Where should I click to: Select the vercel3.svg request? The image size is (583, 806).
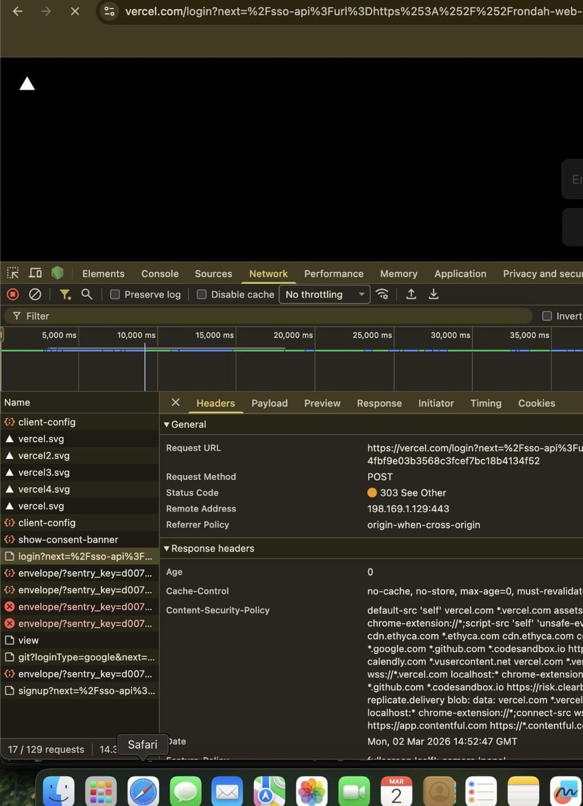tap(80, 472)
